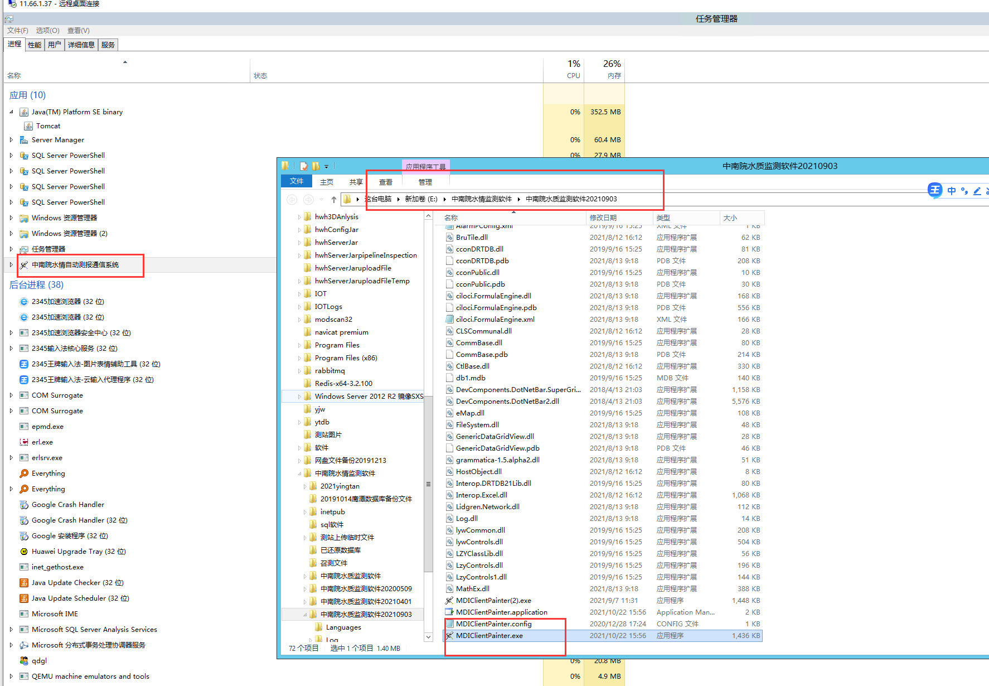Click the Properties icon in Explorer quick access toolbar
This screenshot has width=989, height=686.
point(304,166)
